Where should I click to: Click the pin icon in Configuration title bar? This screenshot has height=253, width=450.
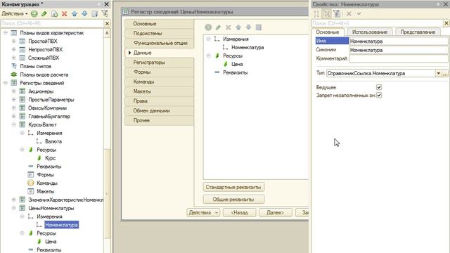(99, 4)
